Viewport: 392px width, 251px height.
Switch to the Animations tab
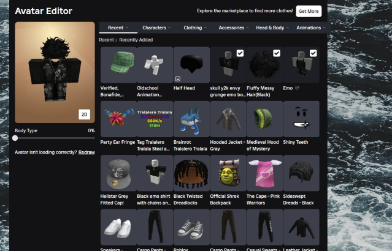[x=310, y=28]
